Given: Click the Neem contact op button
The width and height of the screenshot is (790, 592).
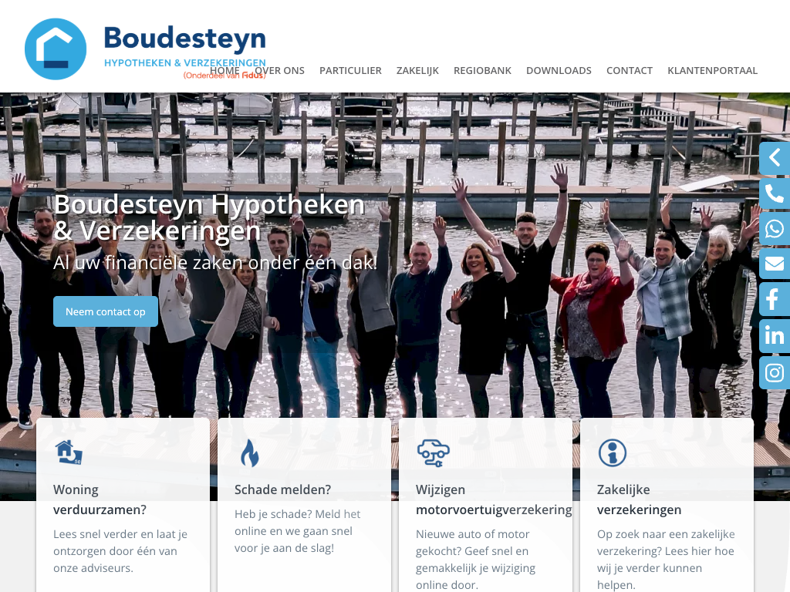Looking at the screenshot, I should [105, 311].
